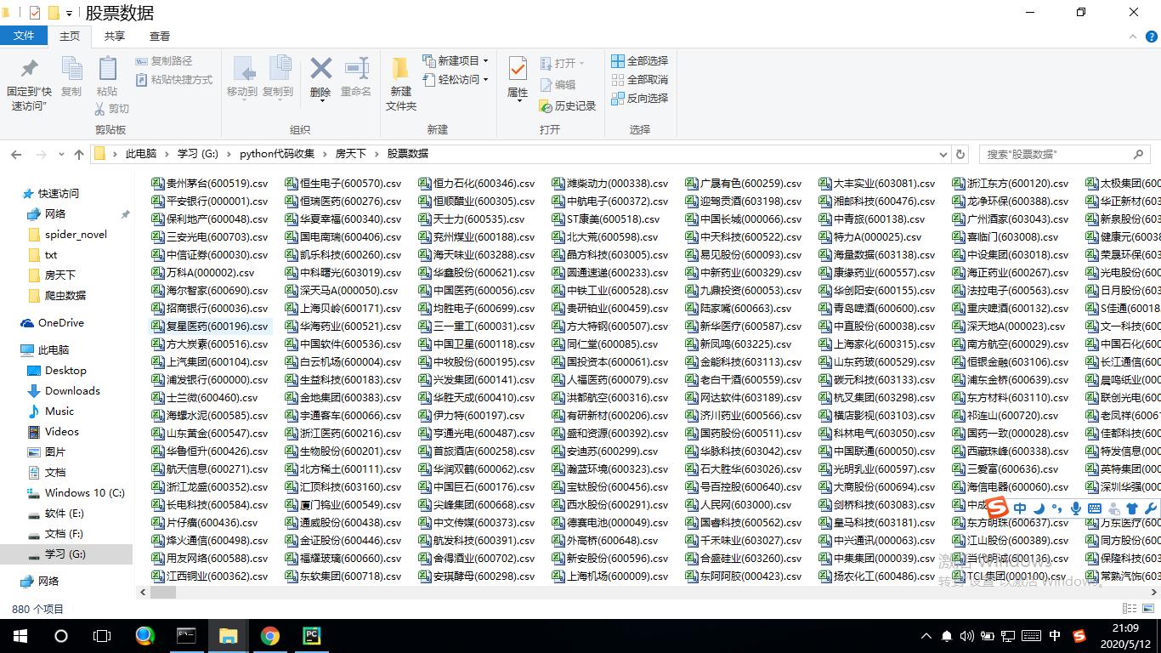
Task: Toggle the taskbar 中 input language indicator
Action: [x=1055, y=636]
